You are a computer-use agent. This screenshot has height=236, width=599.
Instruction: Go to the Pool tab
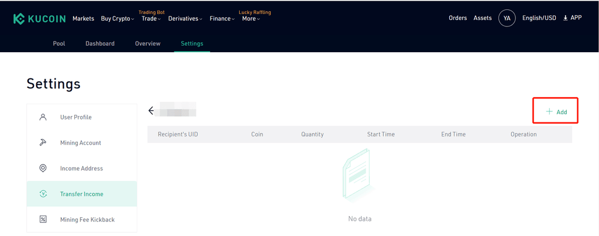(x=59, y=43)
